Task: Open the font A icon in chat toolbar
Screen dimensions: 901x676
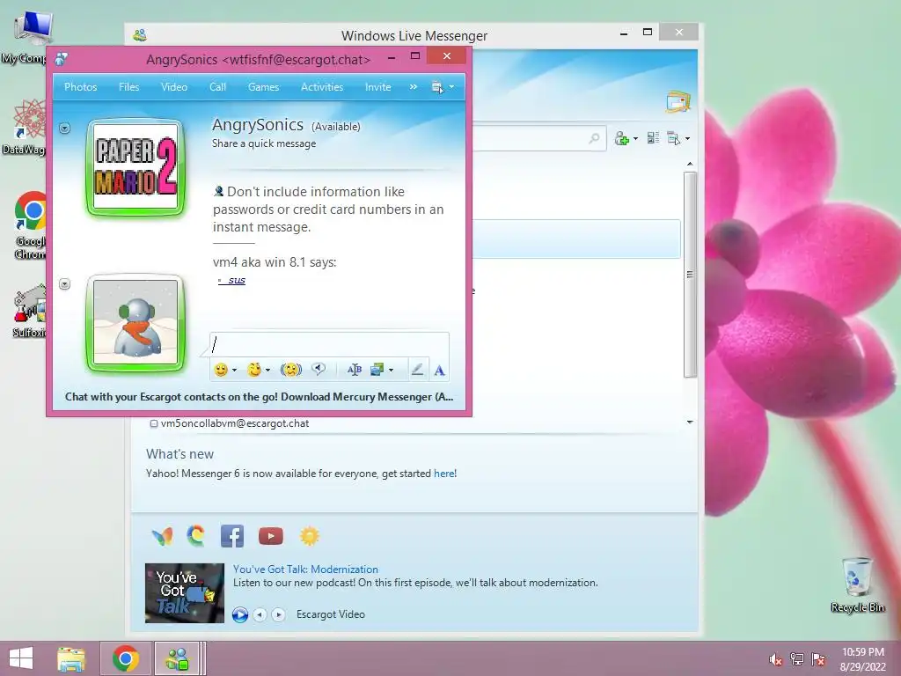Action: (x=440, y=371)
